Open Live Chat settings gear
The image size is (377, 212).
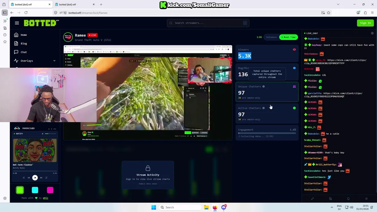click(x=372, y=33)
